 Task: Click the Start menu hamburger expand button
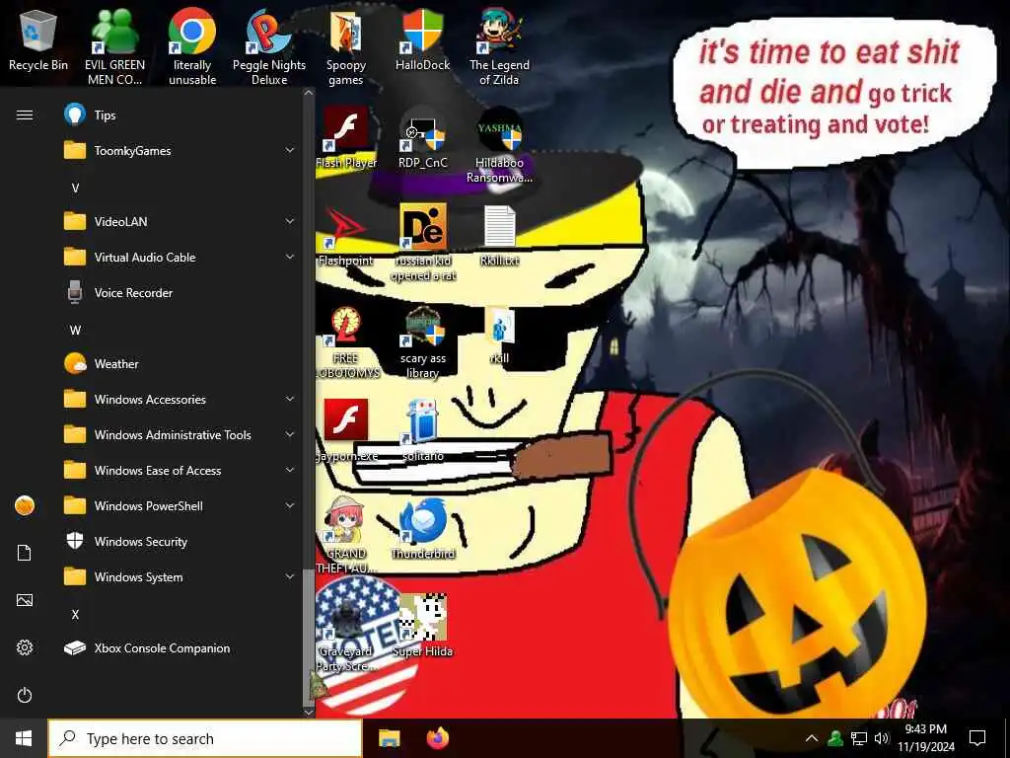[x=25, y=114]
